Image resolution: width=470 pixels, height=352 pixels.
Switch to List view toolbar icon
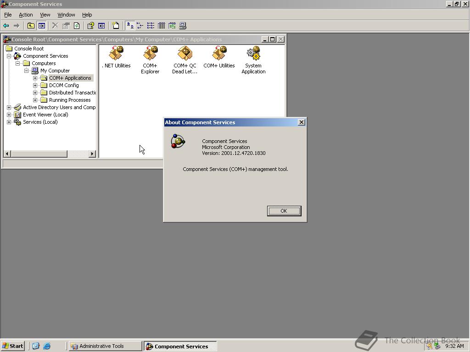click(x=151, y=26)
